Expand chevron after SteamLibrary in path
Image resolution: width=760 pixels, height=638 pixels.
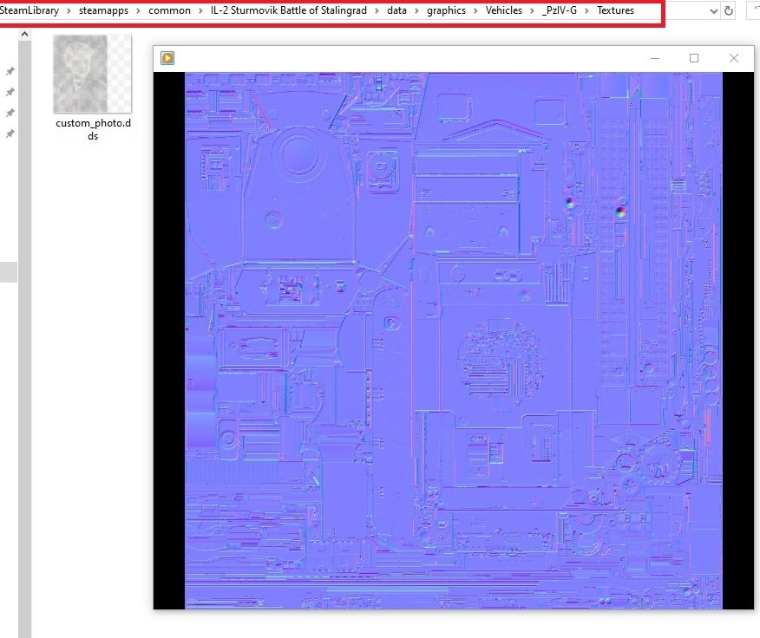tap(69, 10)
